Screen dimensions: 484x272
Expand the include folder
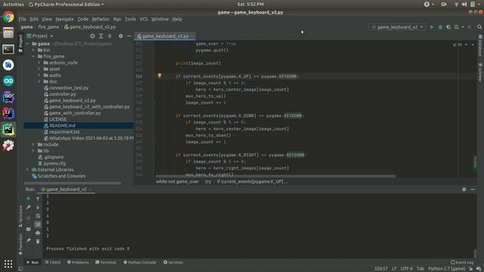33,144
